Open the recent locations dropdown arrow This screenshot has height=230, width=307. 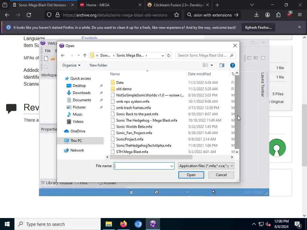pyautogui.click(x=79, y=55)
